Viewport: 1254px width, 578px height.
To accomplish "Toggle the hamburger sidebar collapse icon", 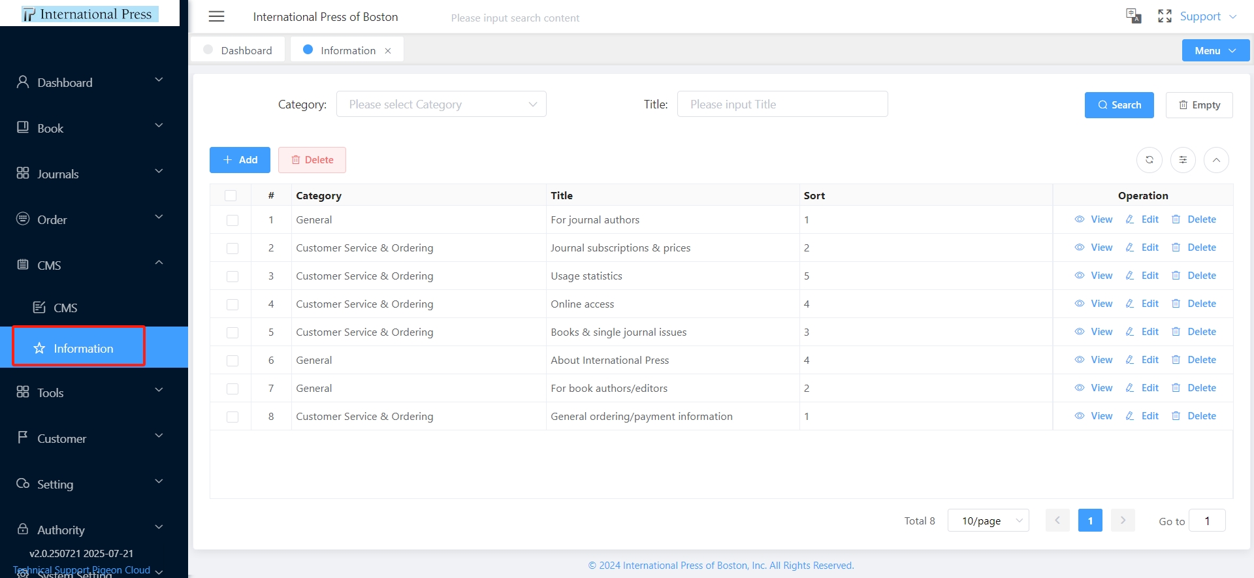I will [x=216, y=16].
